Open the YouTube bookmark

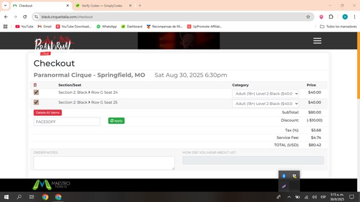click(x=24, y=26)
